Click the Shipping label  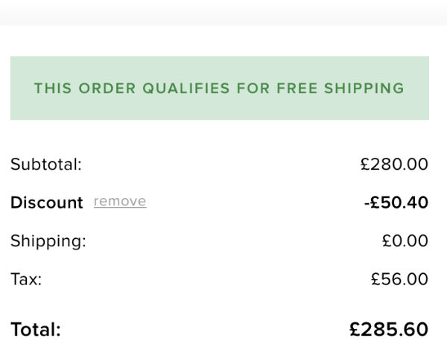point(48,240)
